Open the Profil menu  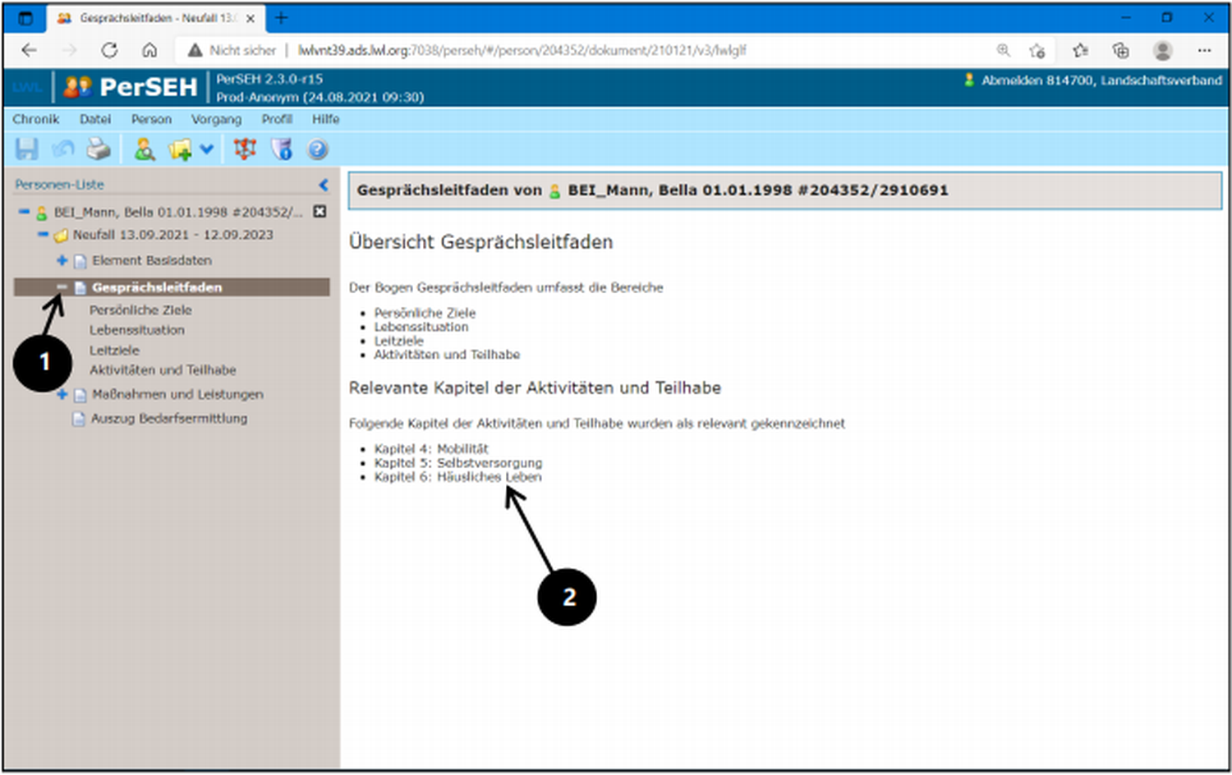click(x=277, y=119)
